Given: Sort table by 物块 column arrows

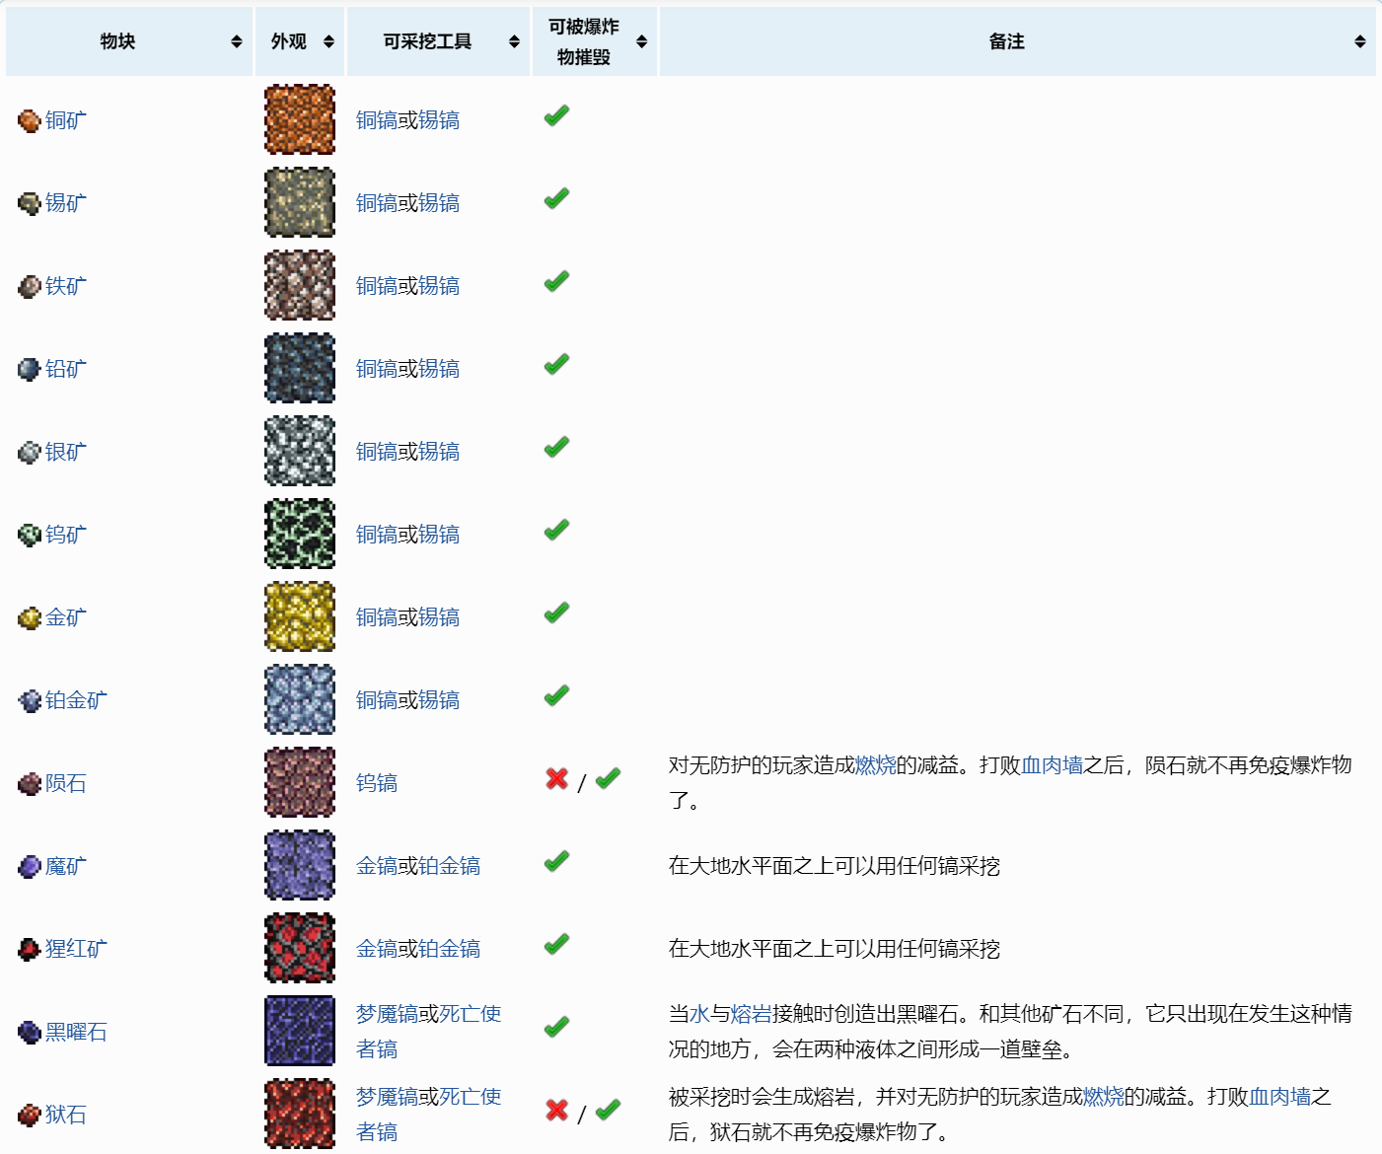Looking at the screenshot, I should [x=236, y=41].
